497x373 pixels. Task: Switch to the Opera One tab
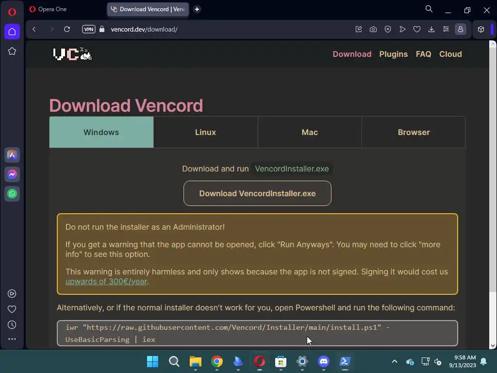pos(66,9)
